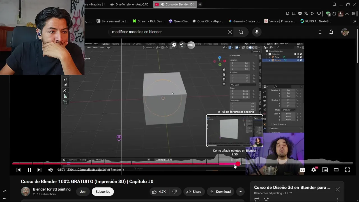359x202 pixels.
Task: Click Cube in the Blender outliner
Action: [x=277, y=57]
